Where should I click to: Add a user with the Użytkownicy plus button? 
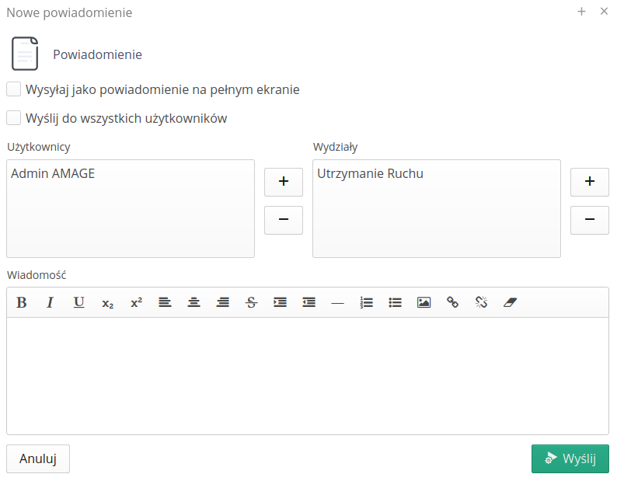(284, 182)
